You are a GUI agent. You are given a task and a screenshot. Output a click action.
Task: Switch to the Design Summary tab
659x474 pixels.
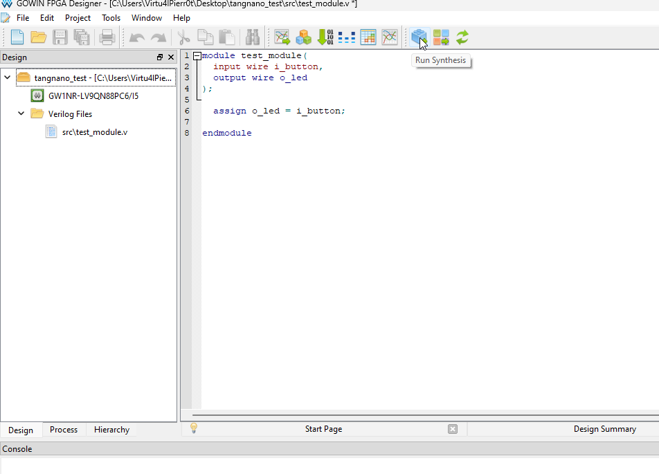605,429
